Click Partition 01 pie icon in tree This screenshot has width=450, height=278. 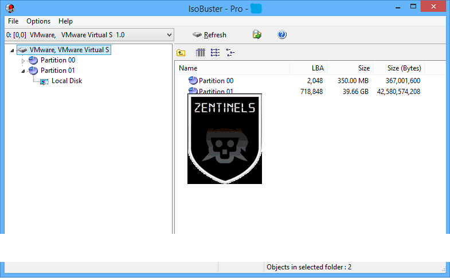pyautogui.click(x=33, y=71)
